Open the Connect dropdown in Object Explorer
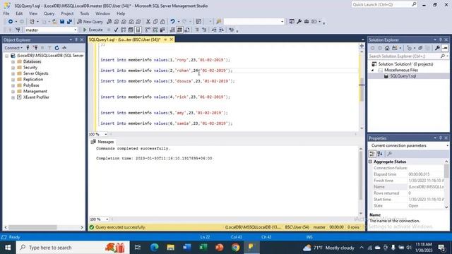Screen dimensions: 452x254 pyautogui.click(x=13, y=48)
